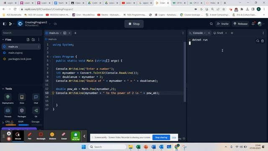The width and height of the screenshot is (268, 151).
Task: Fold the Main method at line 5
Action: (50, 61)
